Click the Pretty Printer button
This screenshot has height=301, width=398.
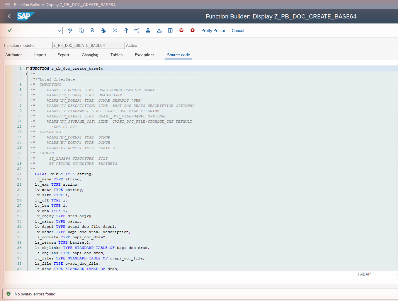(213, 30)
